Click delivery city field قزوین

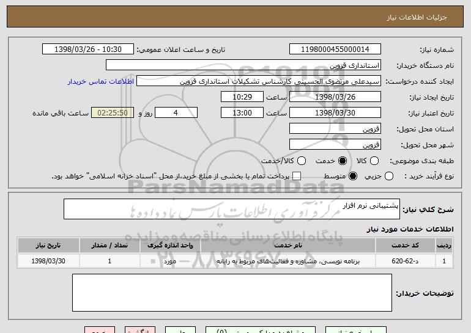[x=335, y=145]
